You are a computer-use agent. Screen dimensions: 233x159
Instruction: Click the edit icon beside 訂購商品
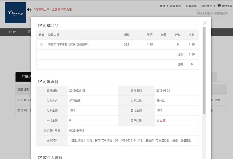(x=40, y=26)
